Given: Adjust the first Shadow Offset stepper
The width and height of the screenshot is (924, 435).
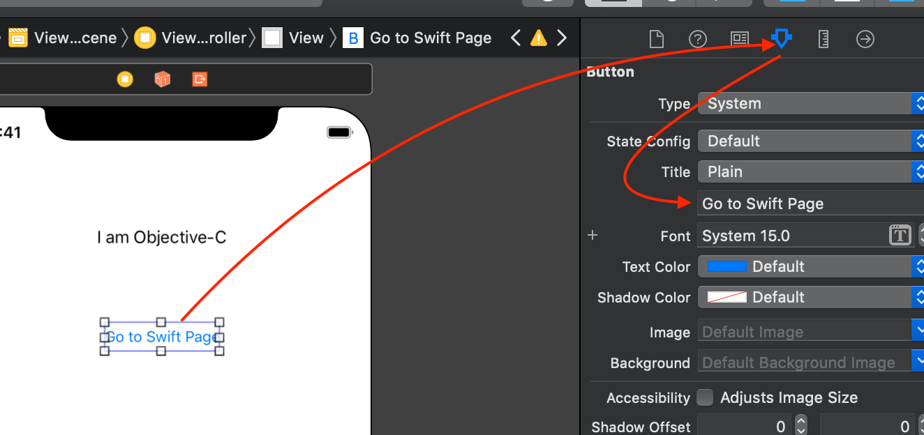Looking at the screenshot, I should coord(801,425).
